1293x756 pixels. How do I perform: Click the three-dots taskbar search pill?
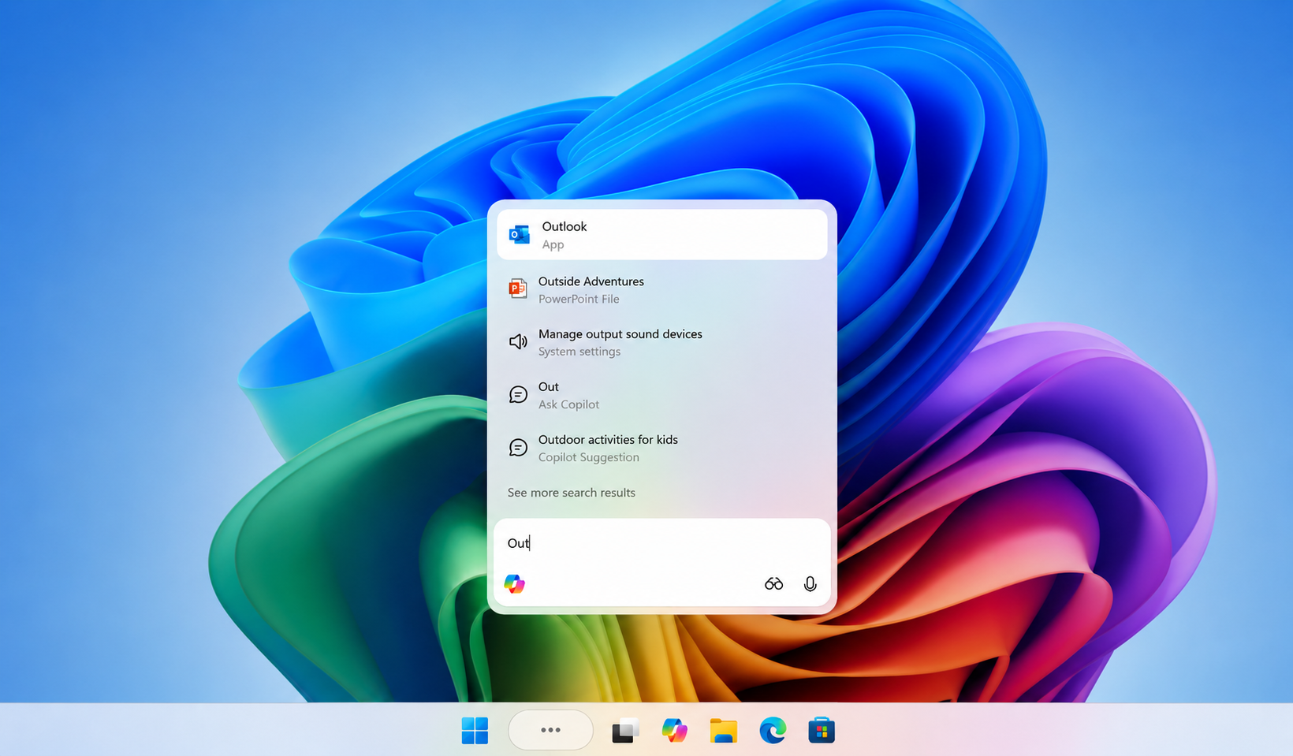550,730
